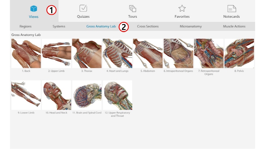This screenshot has width=265, height=149.
Task: Switch to the Systems tab
Action: pyautogui.click(x=59, y=26)
